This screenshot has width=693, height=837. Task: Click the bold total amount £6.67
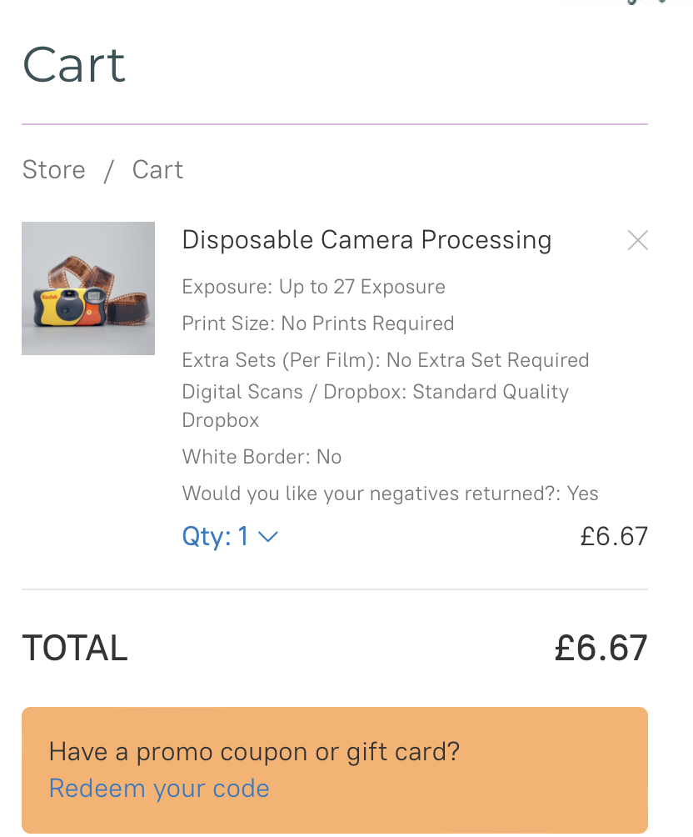(601, 649)
